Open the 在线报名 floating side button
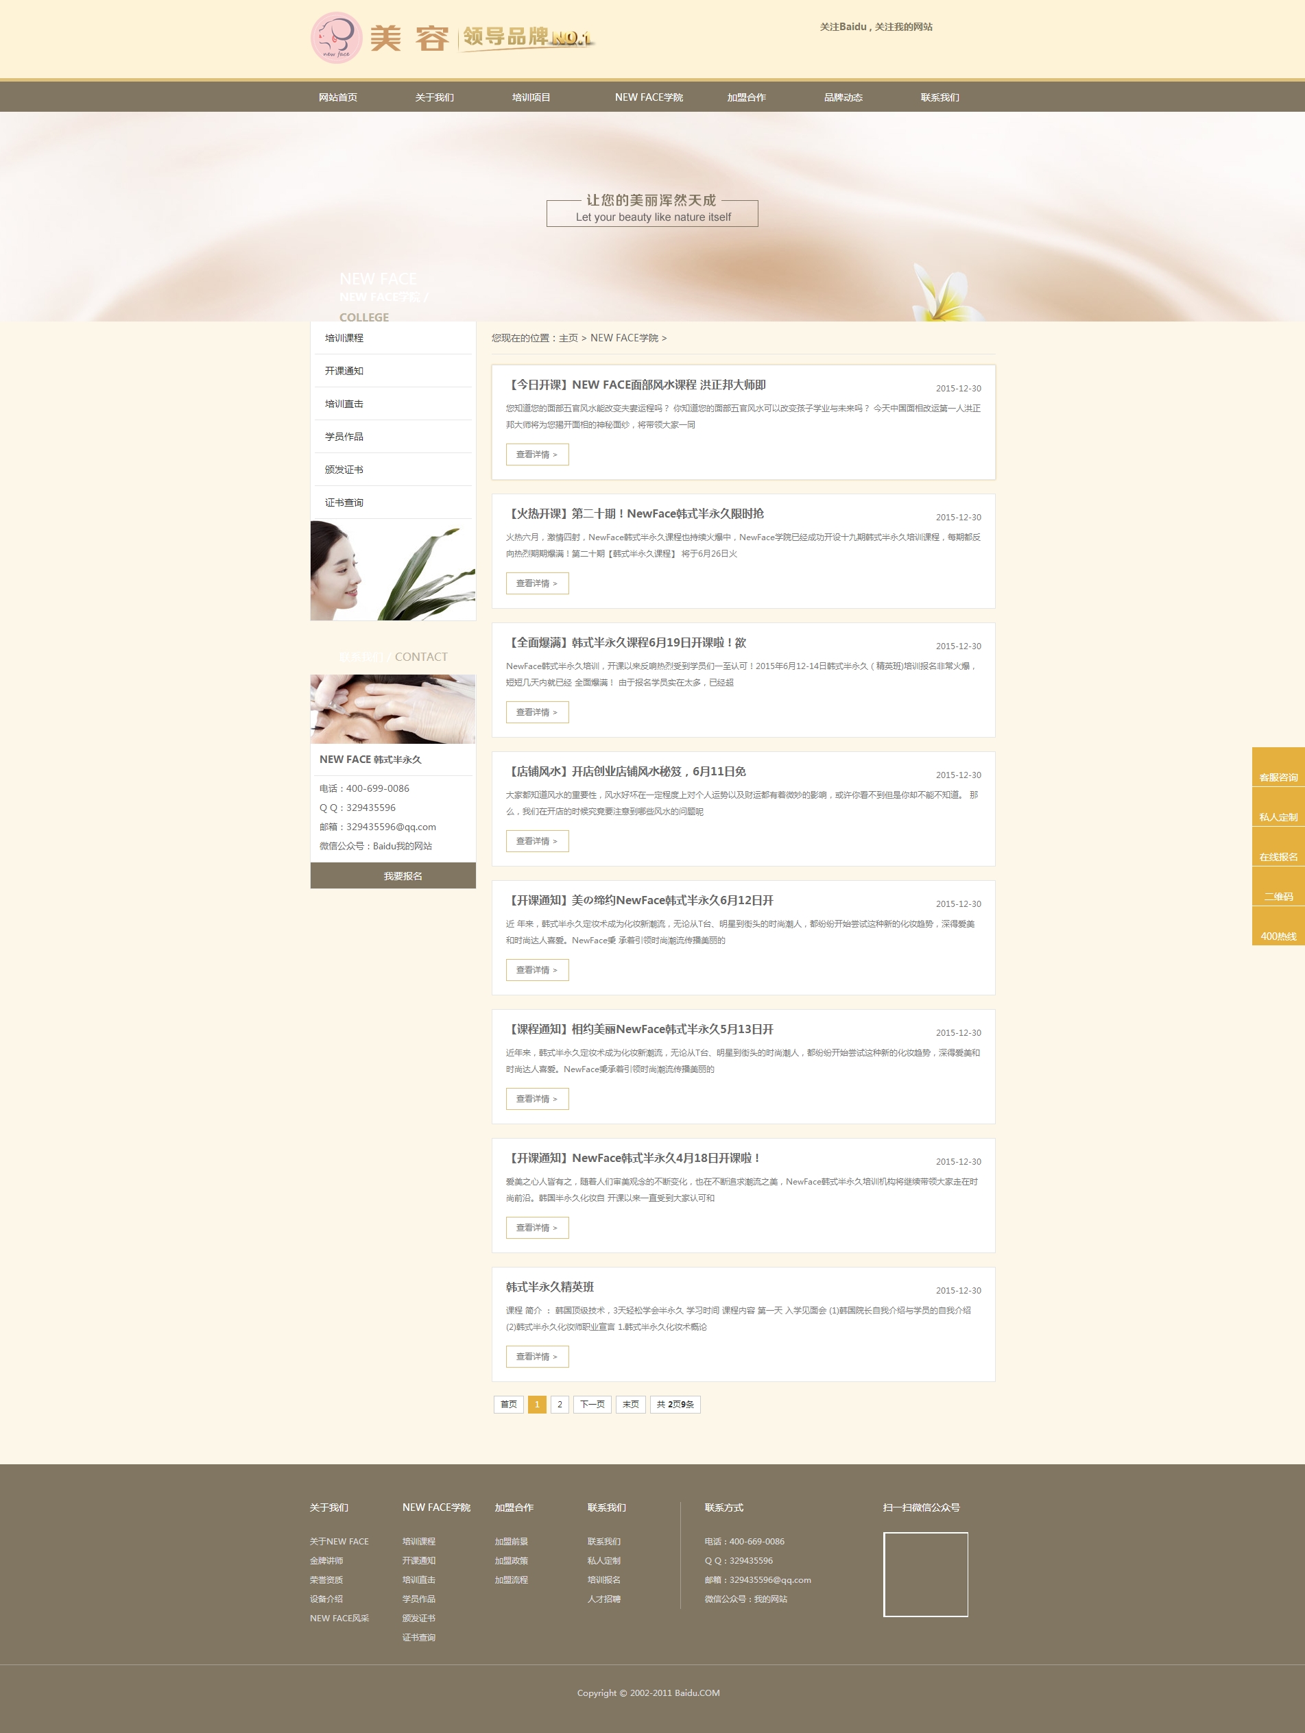 point(1278,848)
